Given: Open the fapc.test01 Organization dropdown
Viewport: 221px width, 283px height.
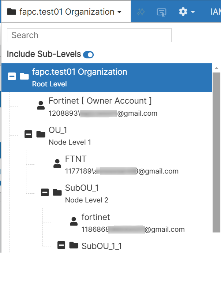Looking at the screenshot, I should click(65, 12).
